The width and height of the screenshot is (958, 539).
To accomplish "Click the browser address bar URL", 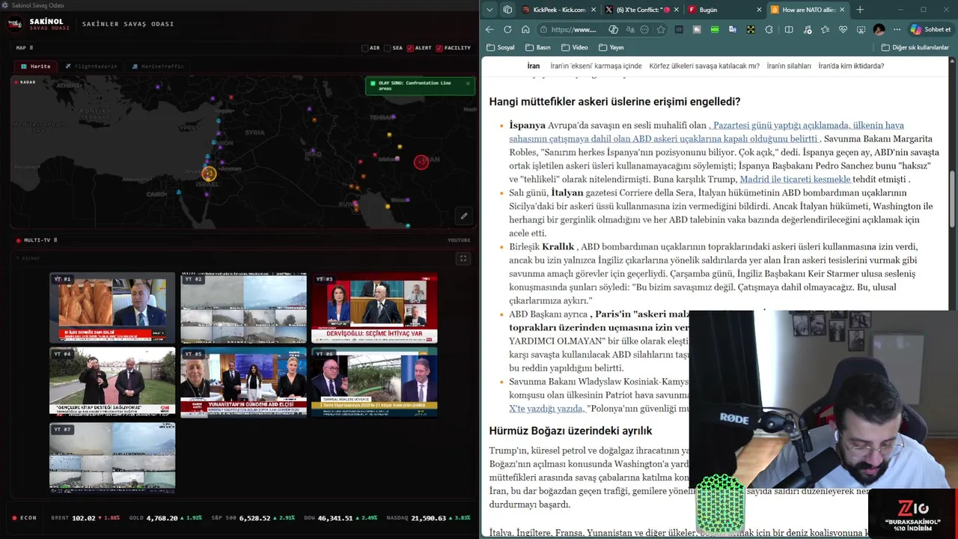I will [574, 30].
